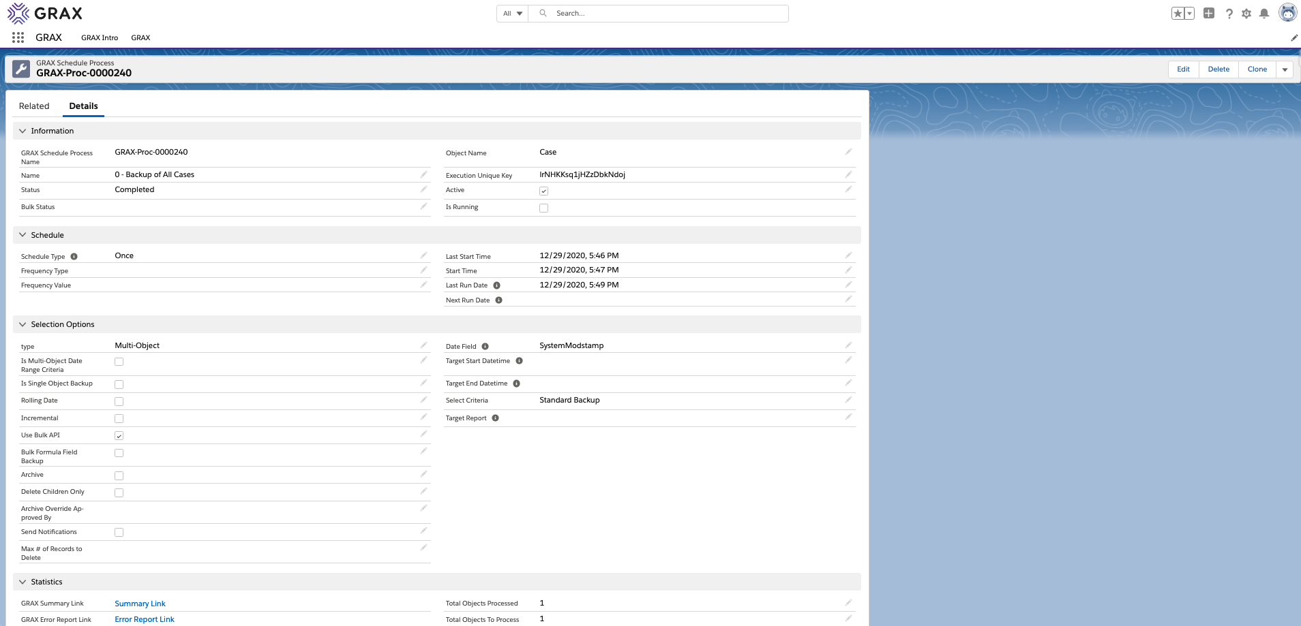Image resolution: width=1301 pixels, height=626 pixels.
Task: Click the '0 - Backup of All Cases' value
Action: pos(154,174)
